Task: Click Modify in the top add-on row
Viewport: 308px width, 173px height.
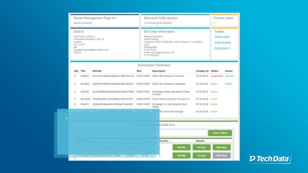Action: (x=181, y=148)
